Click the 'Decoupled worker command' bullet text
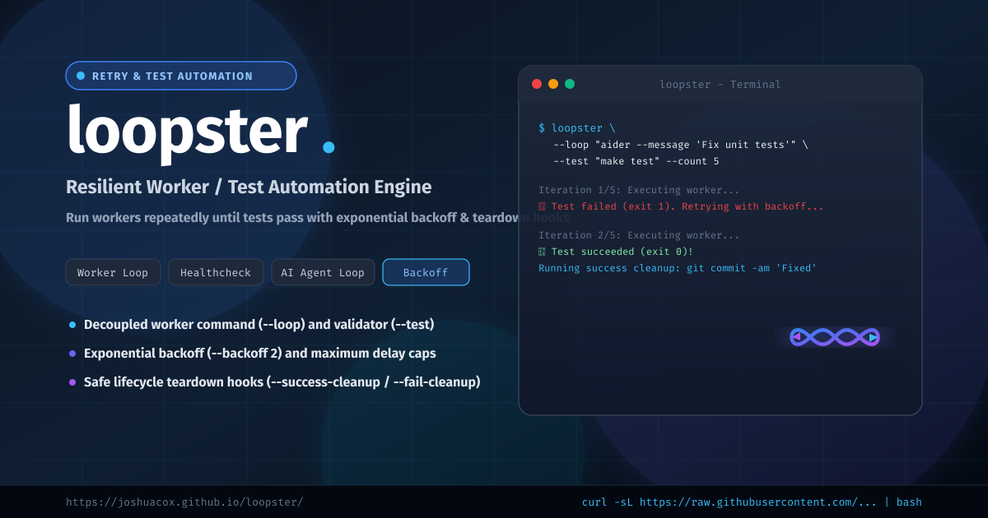 pyautogui.click(x=259, y=325)
